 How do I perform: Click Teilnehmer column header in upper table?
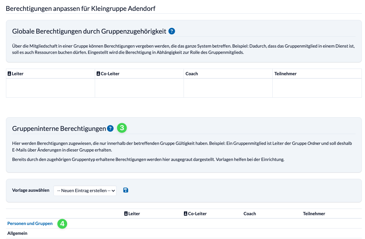[286, 74]
